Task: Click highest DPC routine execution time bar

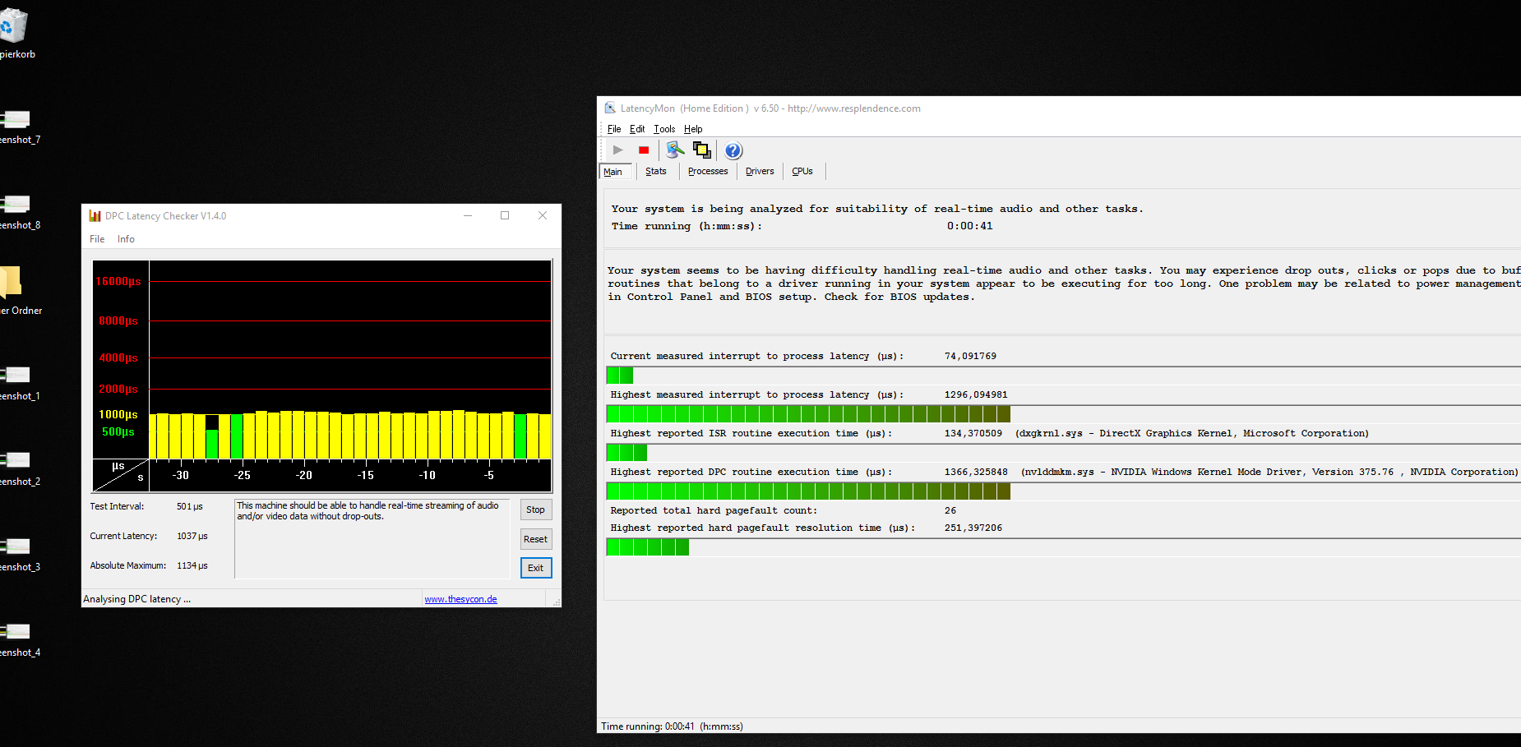Action: (1063, 491)
